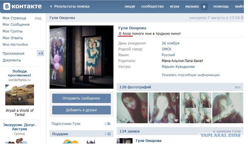Open the second photo thumbnail with diamond
248x144 pixels.
pyautogui.click(x=164, y=108)
